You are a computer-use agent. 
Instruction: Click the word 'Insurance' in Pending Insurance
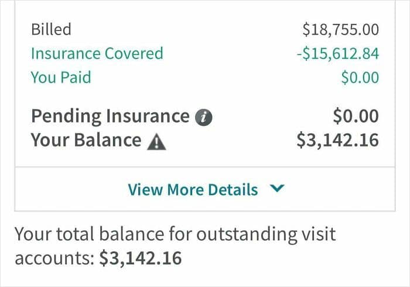point(147,116)
